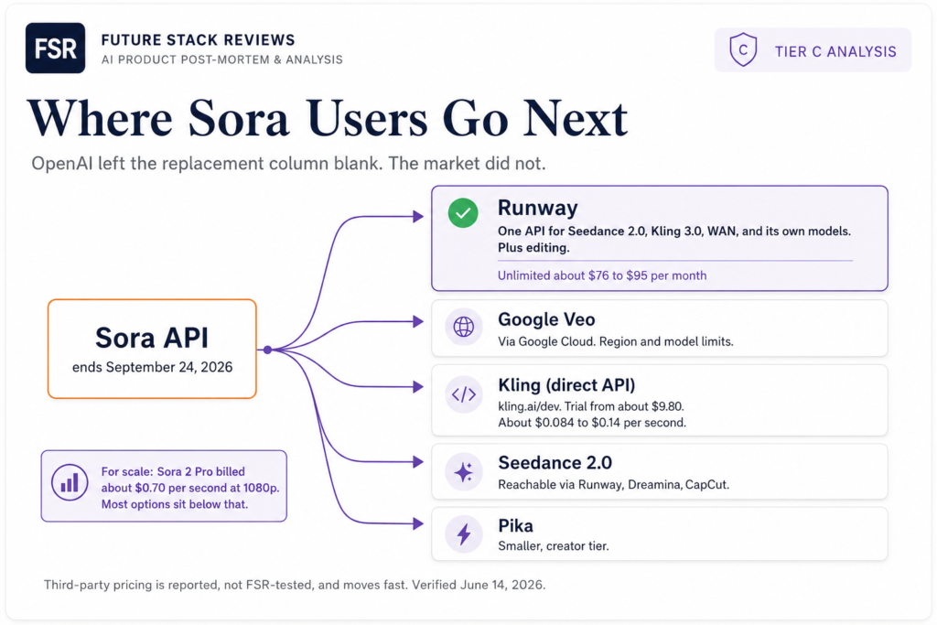The height and width of the screenshot is (625, 937).
Task: Open the Runway card heading
Action: click(537, 208)
